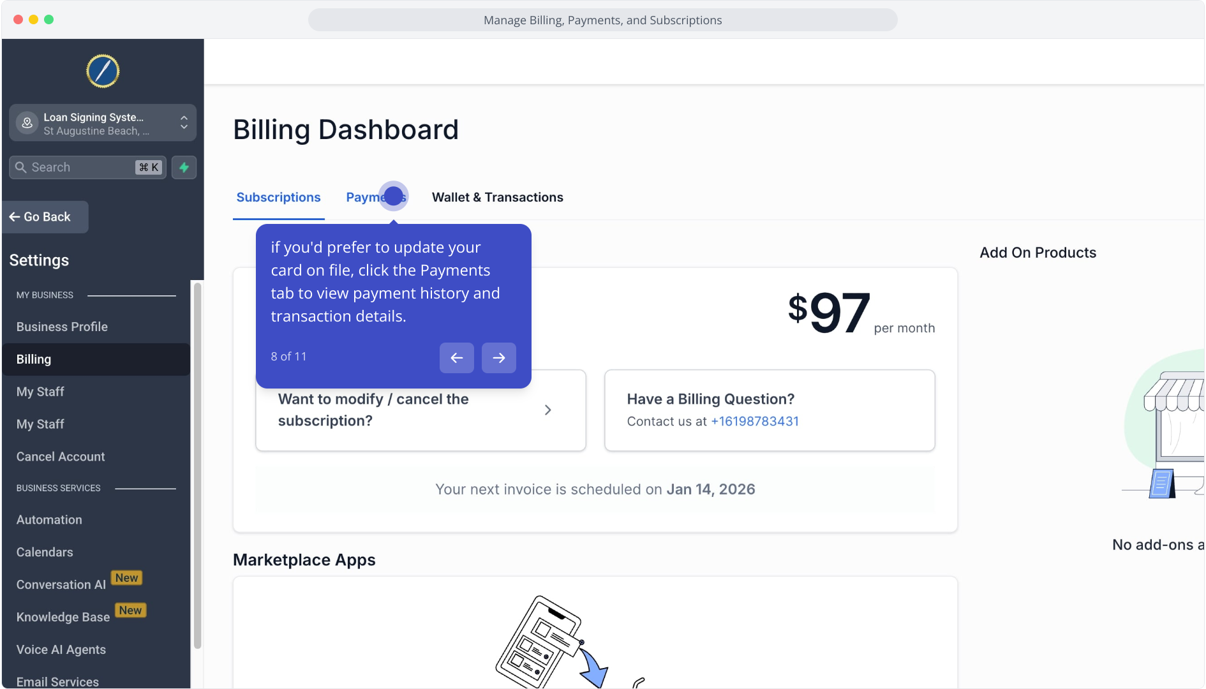Click the browser address bar title
The height and width of the screenshot is (689, 1206).
(x=602, y=20)
